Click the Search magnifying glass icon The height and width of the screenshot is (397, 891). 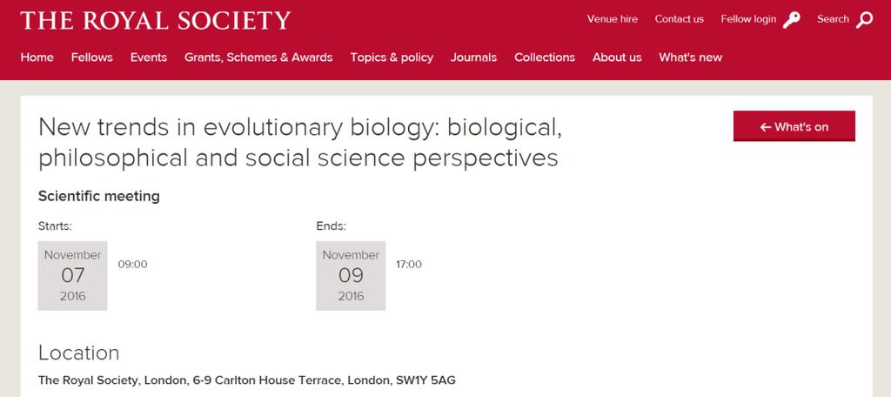864,20
